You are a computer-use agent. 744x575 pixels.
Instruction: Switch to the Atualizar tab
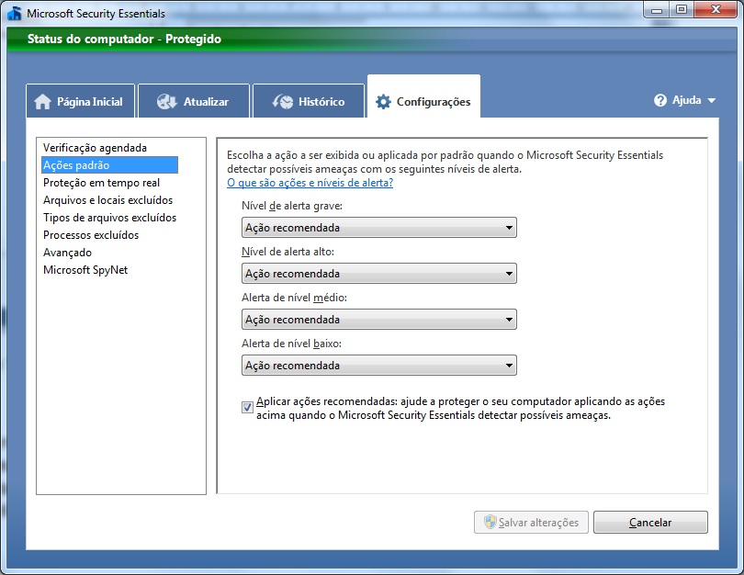click(x=194, y=101)
